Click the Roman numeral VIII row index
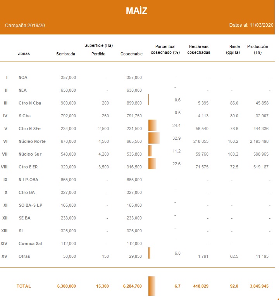279x300 pixels. point(5,167)
